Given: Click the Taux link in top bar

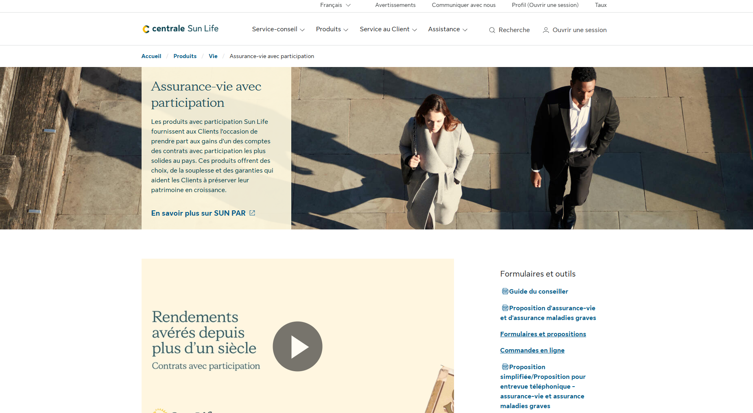Looking at the screenshot, I should tap(600, 5).
